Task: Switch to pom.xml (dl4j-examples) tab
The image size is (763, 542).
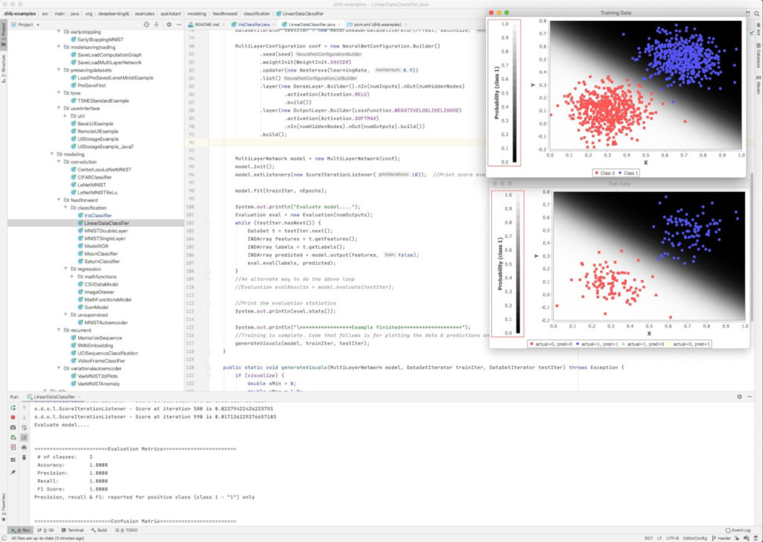Action: pyautogui.click(x=376, y=25)
